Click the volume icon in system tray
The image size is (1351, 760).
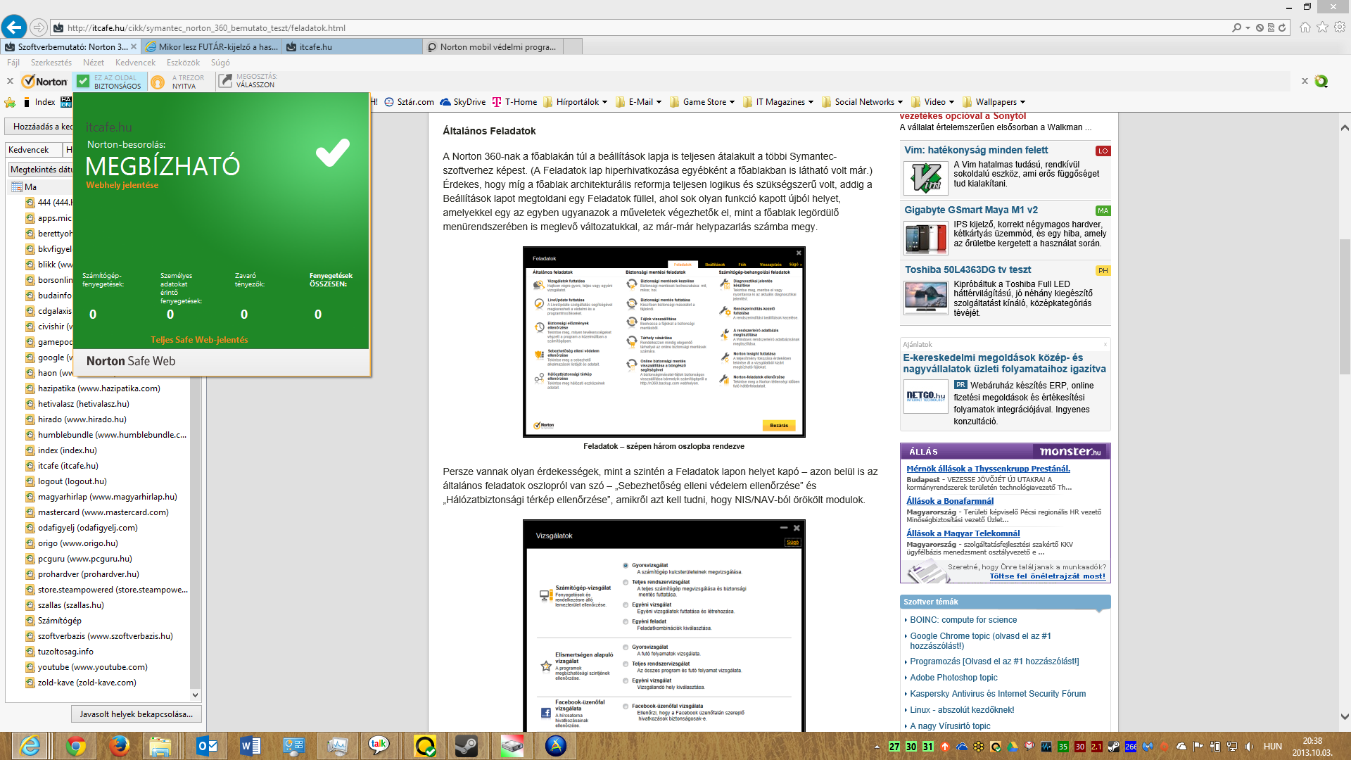coord(1250,747)
